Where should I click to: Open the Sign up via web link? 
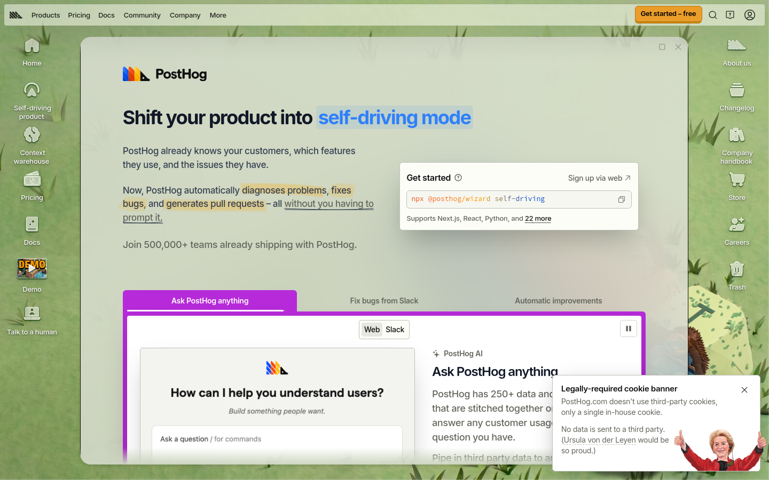coord(599,178)
